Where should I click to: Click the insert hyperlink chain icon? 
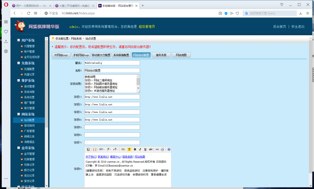(x=157, y=149)
